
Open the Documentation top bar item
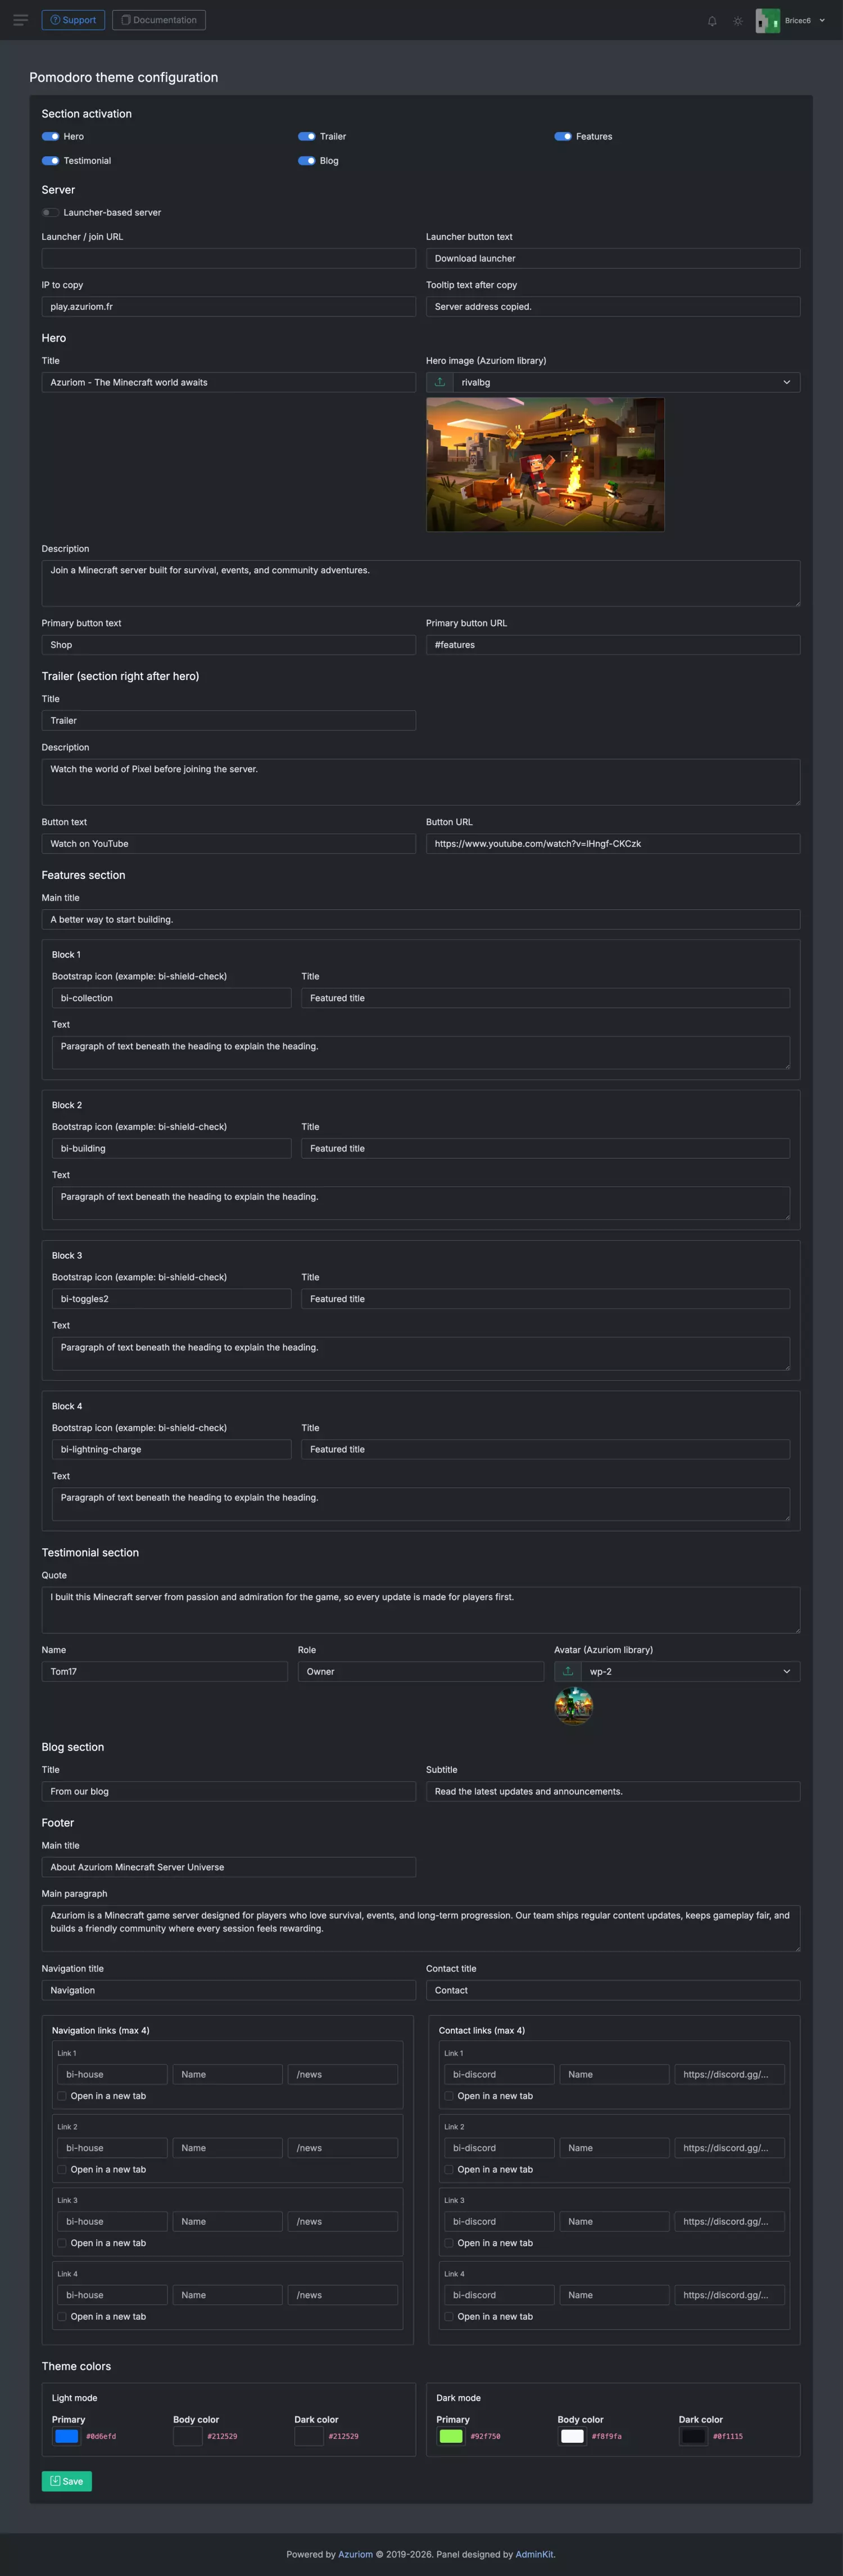(159, 20)
